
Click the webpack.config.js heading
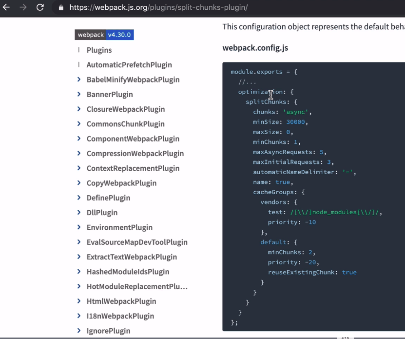click(255, 48)
